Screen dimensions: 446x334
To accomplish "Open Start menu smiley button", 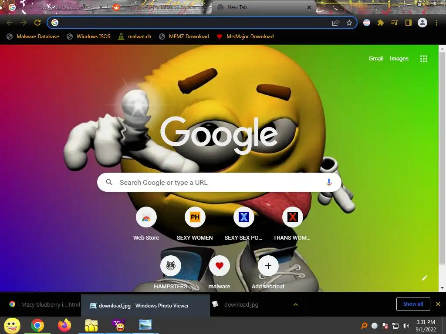I will pos(12,325).
